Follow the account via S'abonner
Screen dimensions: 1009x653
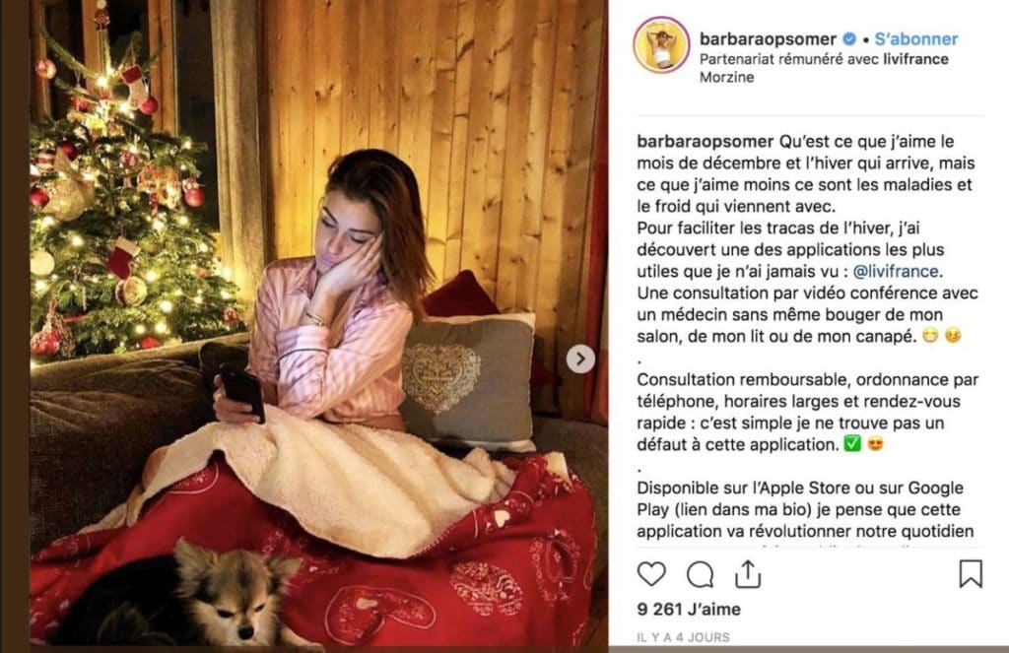[916, 39]
